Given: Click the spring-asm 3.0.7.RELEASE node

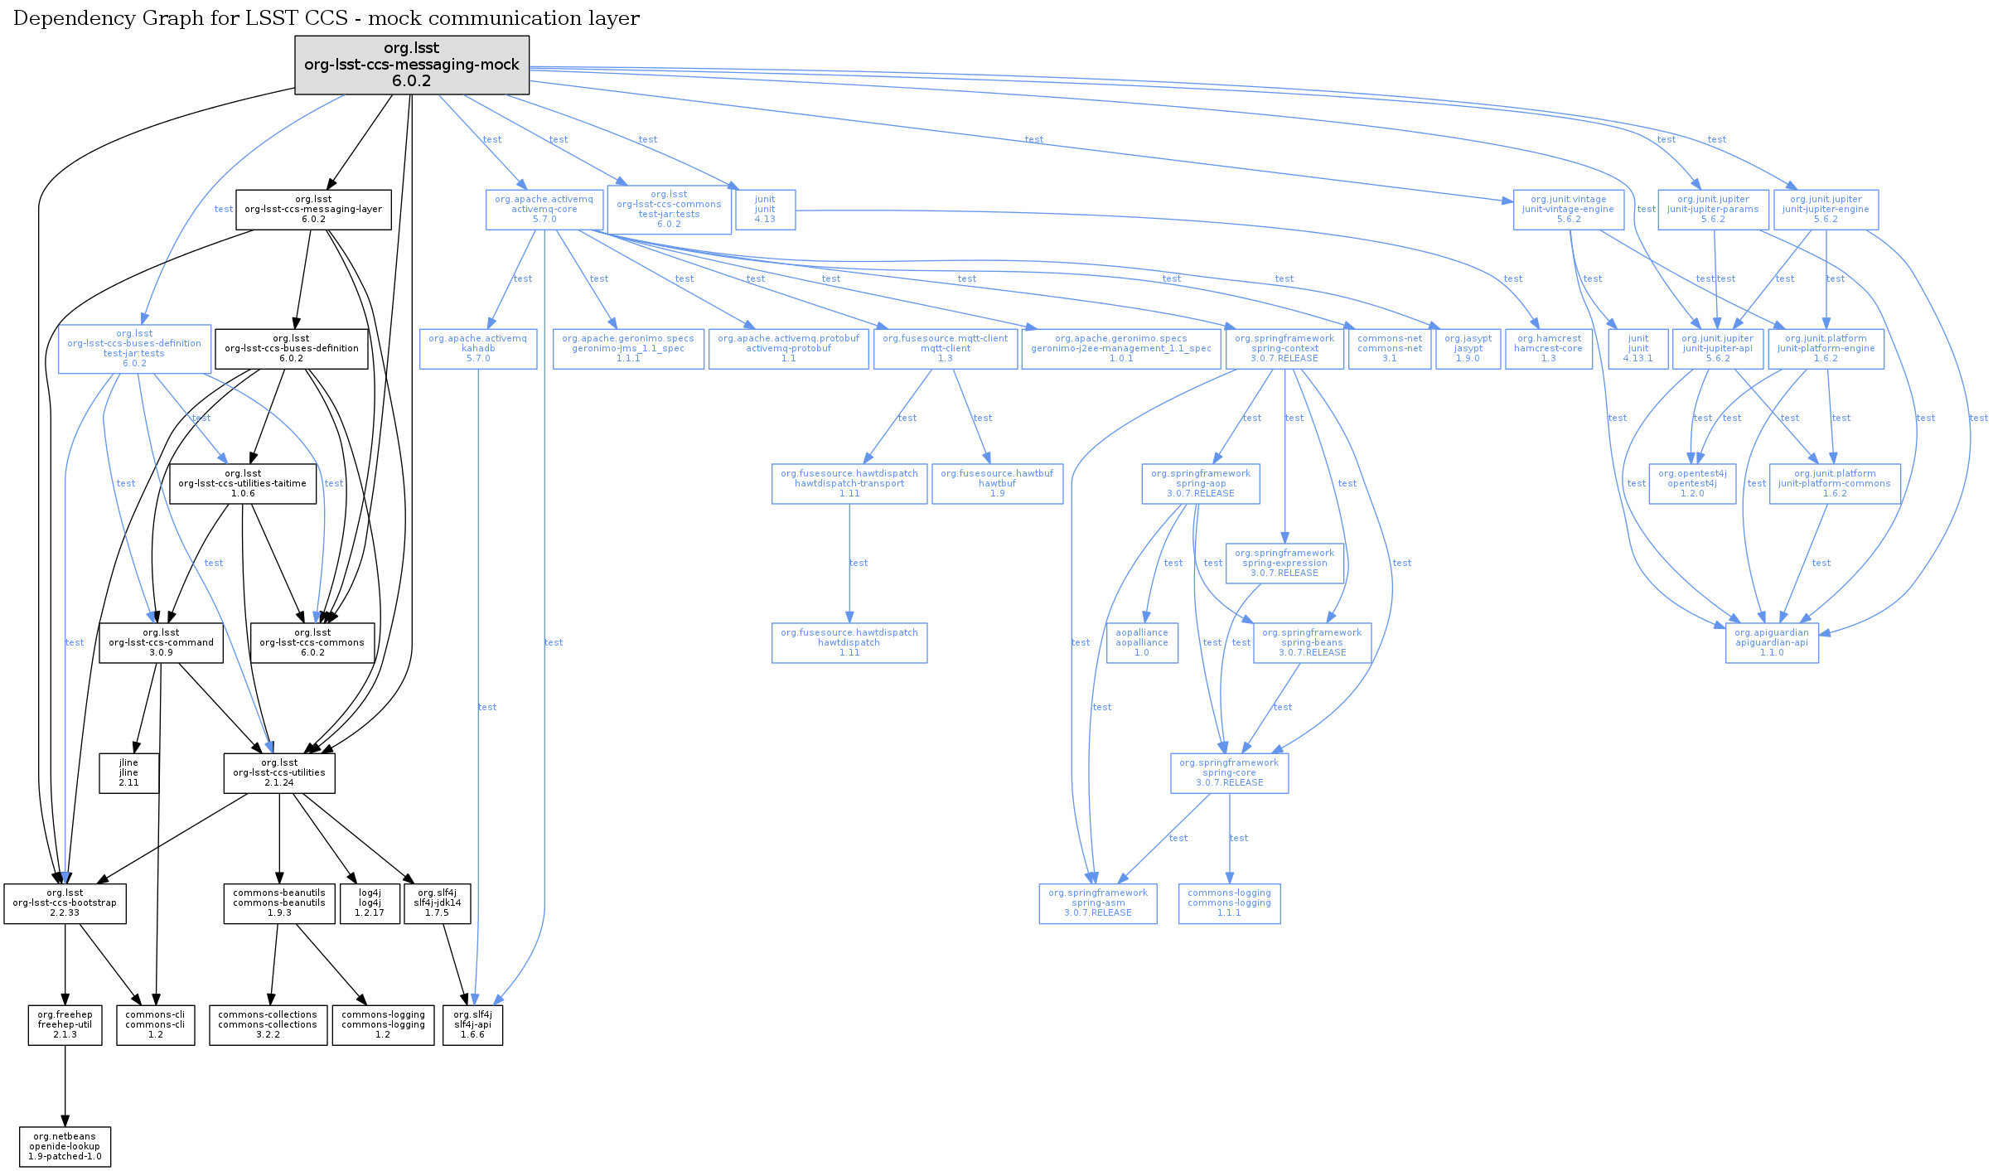Looking at the screenshot, I should click(x=1098, y=903).
